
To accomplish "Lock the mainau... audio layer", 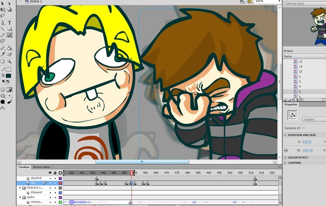I will pos(55,202).
